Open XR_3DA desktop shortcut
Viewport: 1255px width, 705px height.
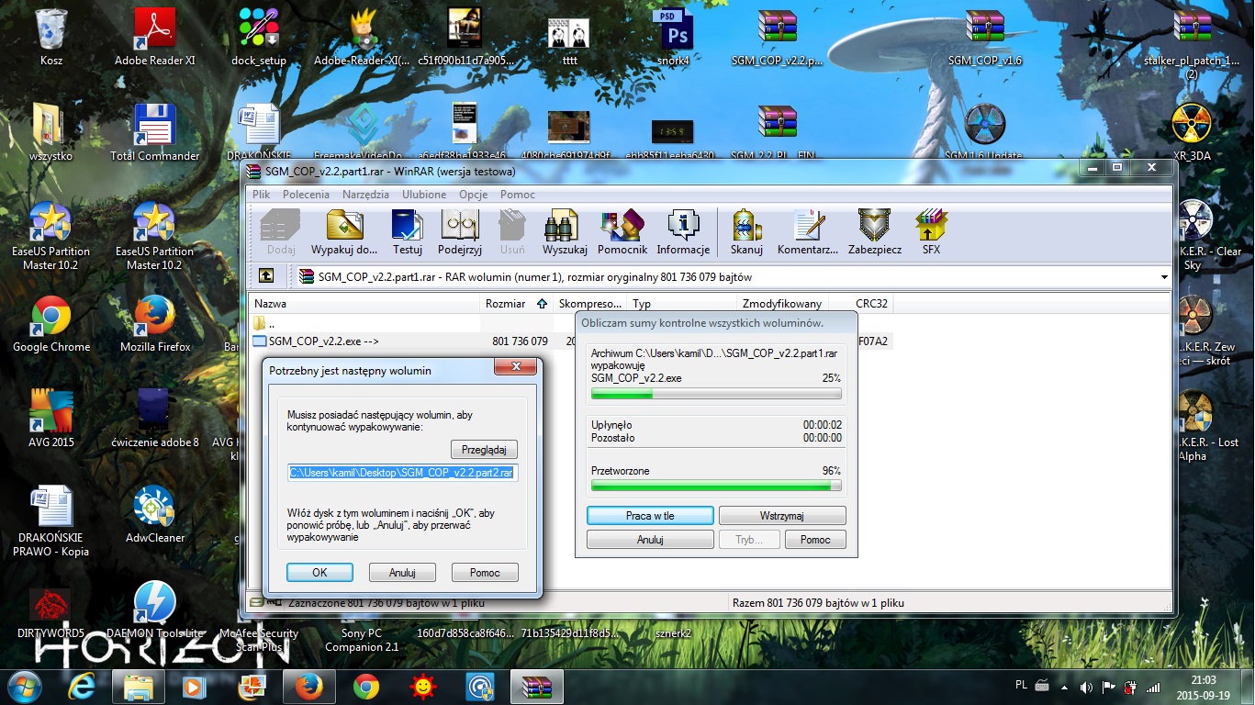[1192, 133]
